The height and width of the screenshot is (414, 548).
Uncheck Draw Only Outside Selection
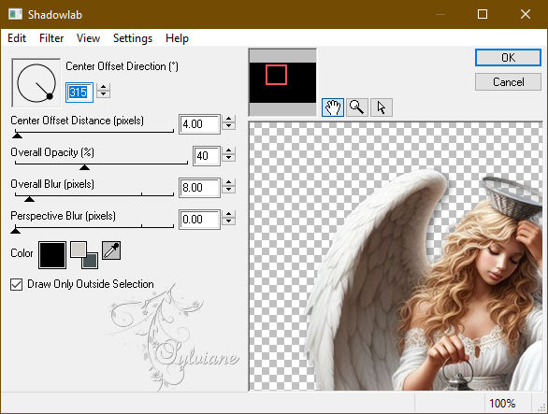coord(17,284)
